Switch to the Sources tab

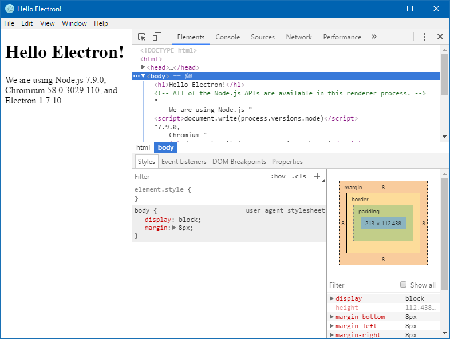263,37
